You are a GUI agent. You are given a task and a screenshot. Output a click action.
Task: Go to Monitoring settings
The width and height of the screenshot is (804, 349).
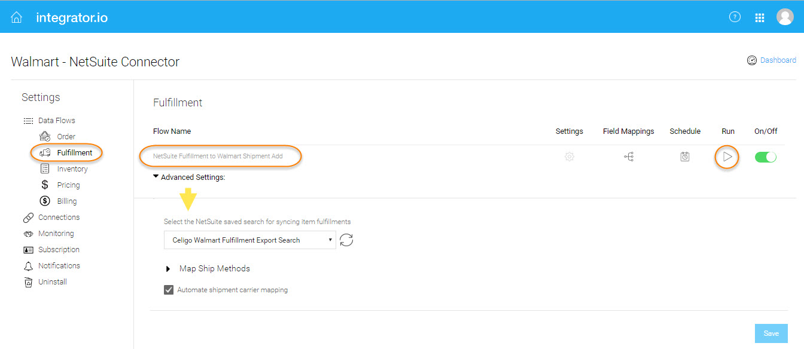click(56, 234)
